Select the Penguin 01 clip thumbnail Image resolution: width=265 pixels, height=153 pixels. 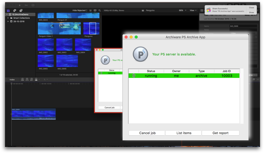click(x=78, y=16)
